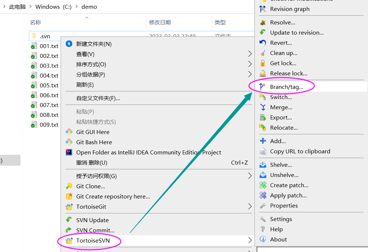Click the Clean up broom icon
This screenshot has height=252, width=368.
tap(263, 53)
